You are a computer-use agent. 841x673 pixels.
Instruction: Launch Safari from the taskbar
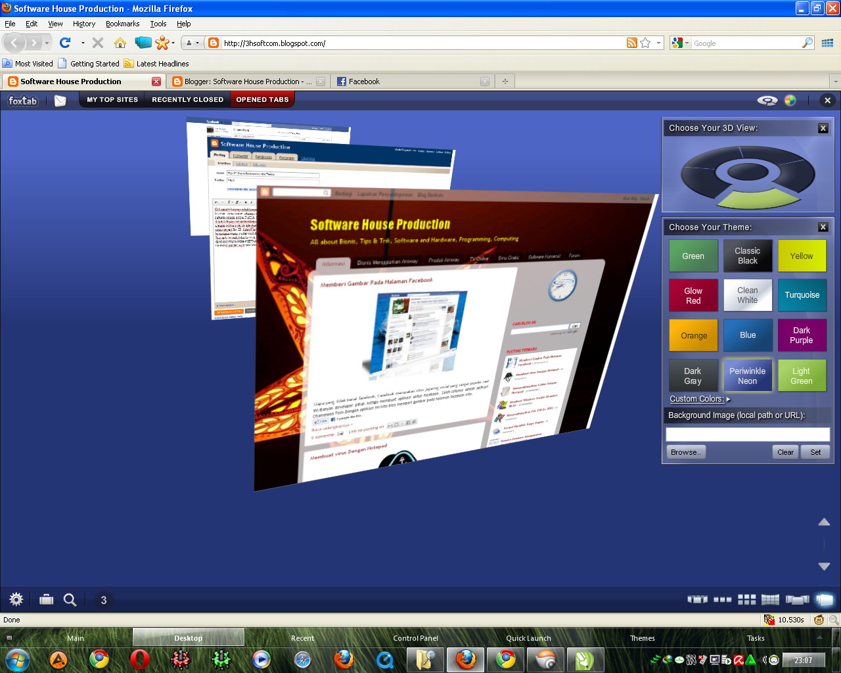click(x=303, y=659)
